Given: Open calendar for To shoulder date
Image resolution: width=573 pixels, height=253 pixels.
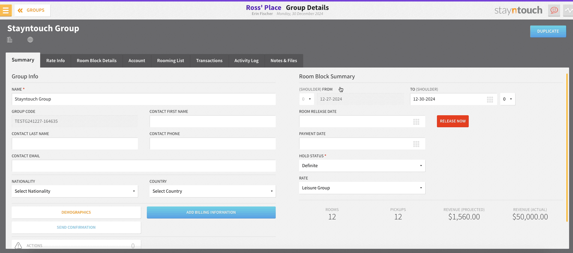Looking at the screenshot, I should (490, 99).
